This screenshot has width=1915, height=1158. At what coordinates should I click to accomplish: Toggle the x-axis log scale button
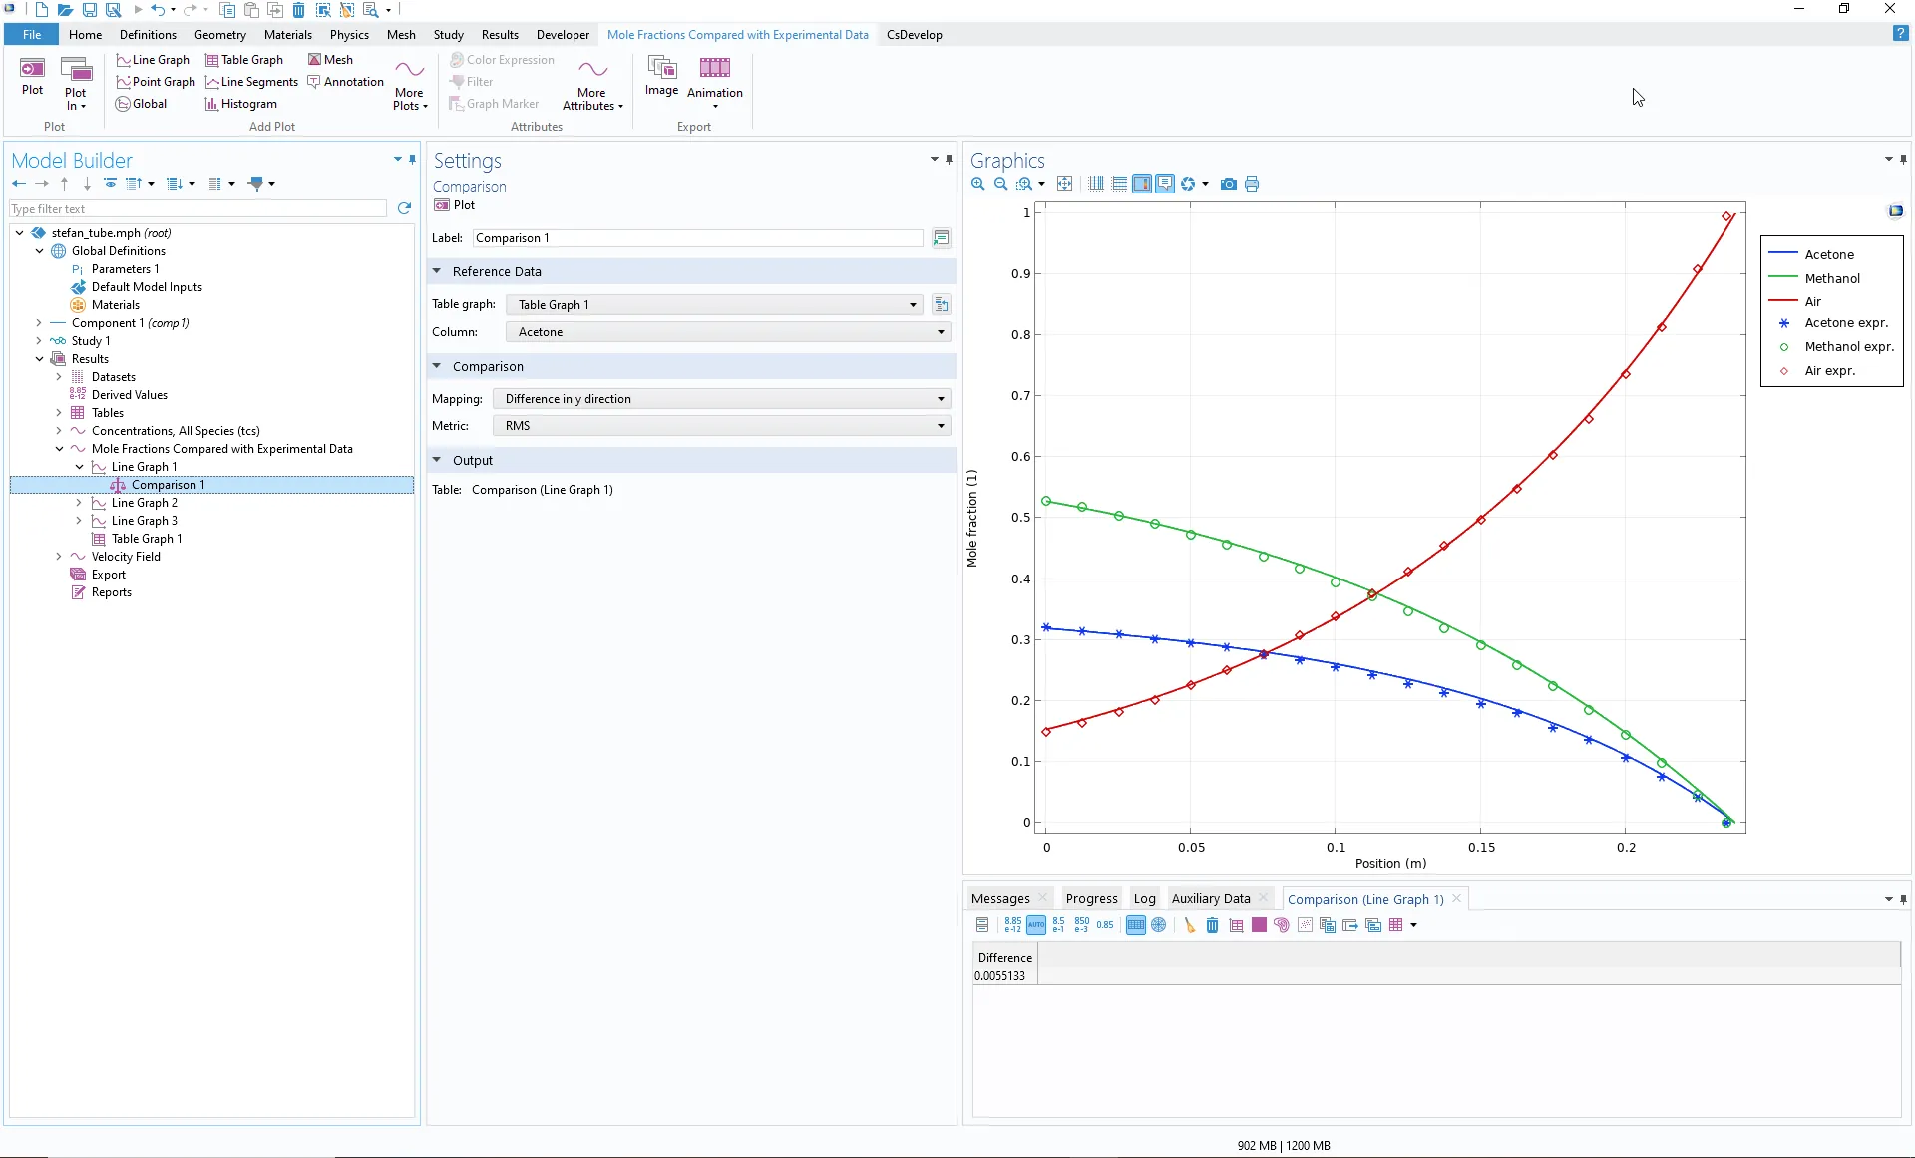pyautogui.click(x=1096, y=184)
